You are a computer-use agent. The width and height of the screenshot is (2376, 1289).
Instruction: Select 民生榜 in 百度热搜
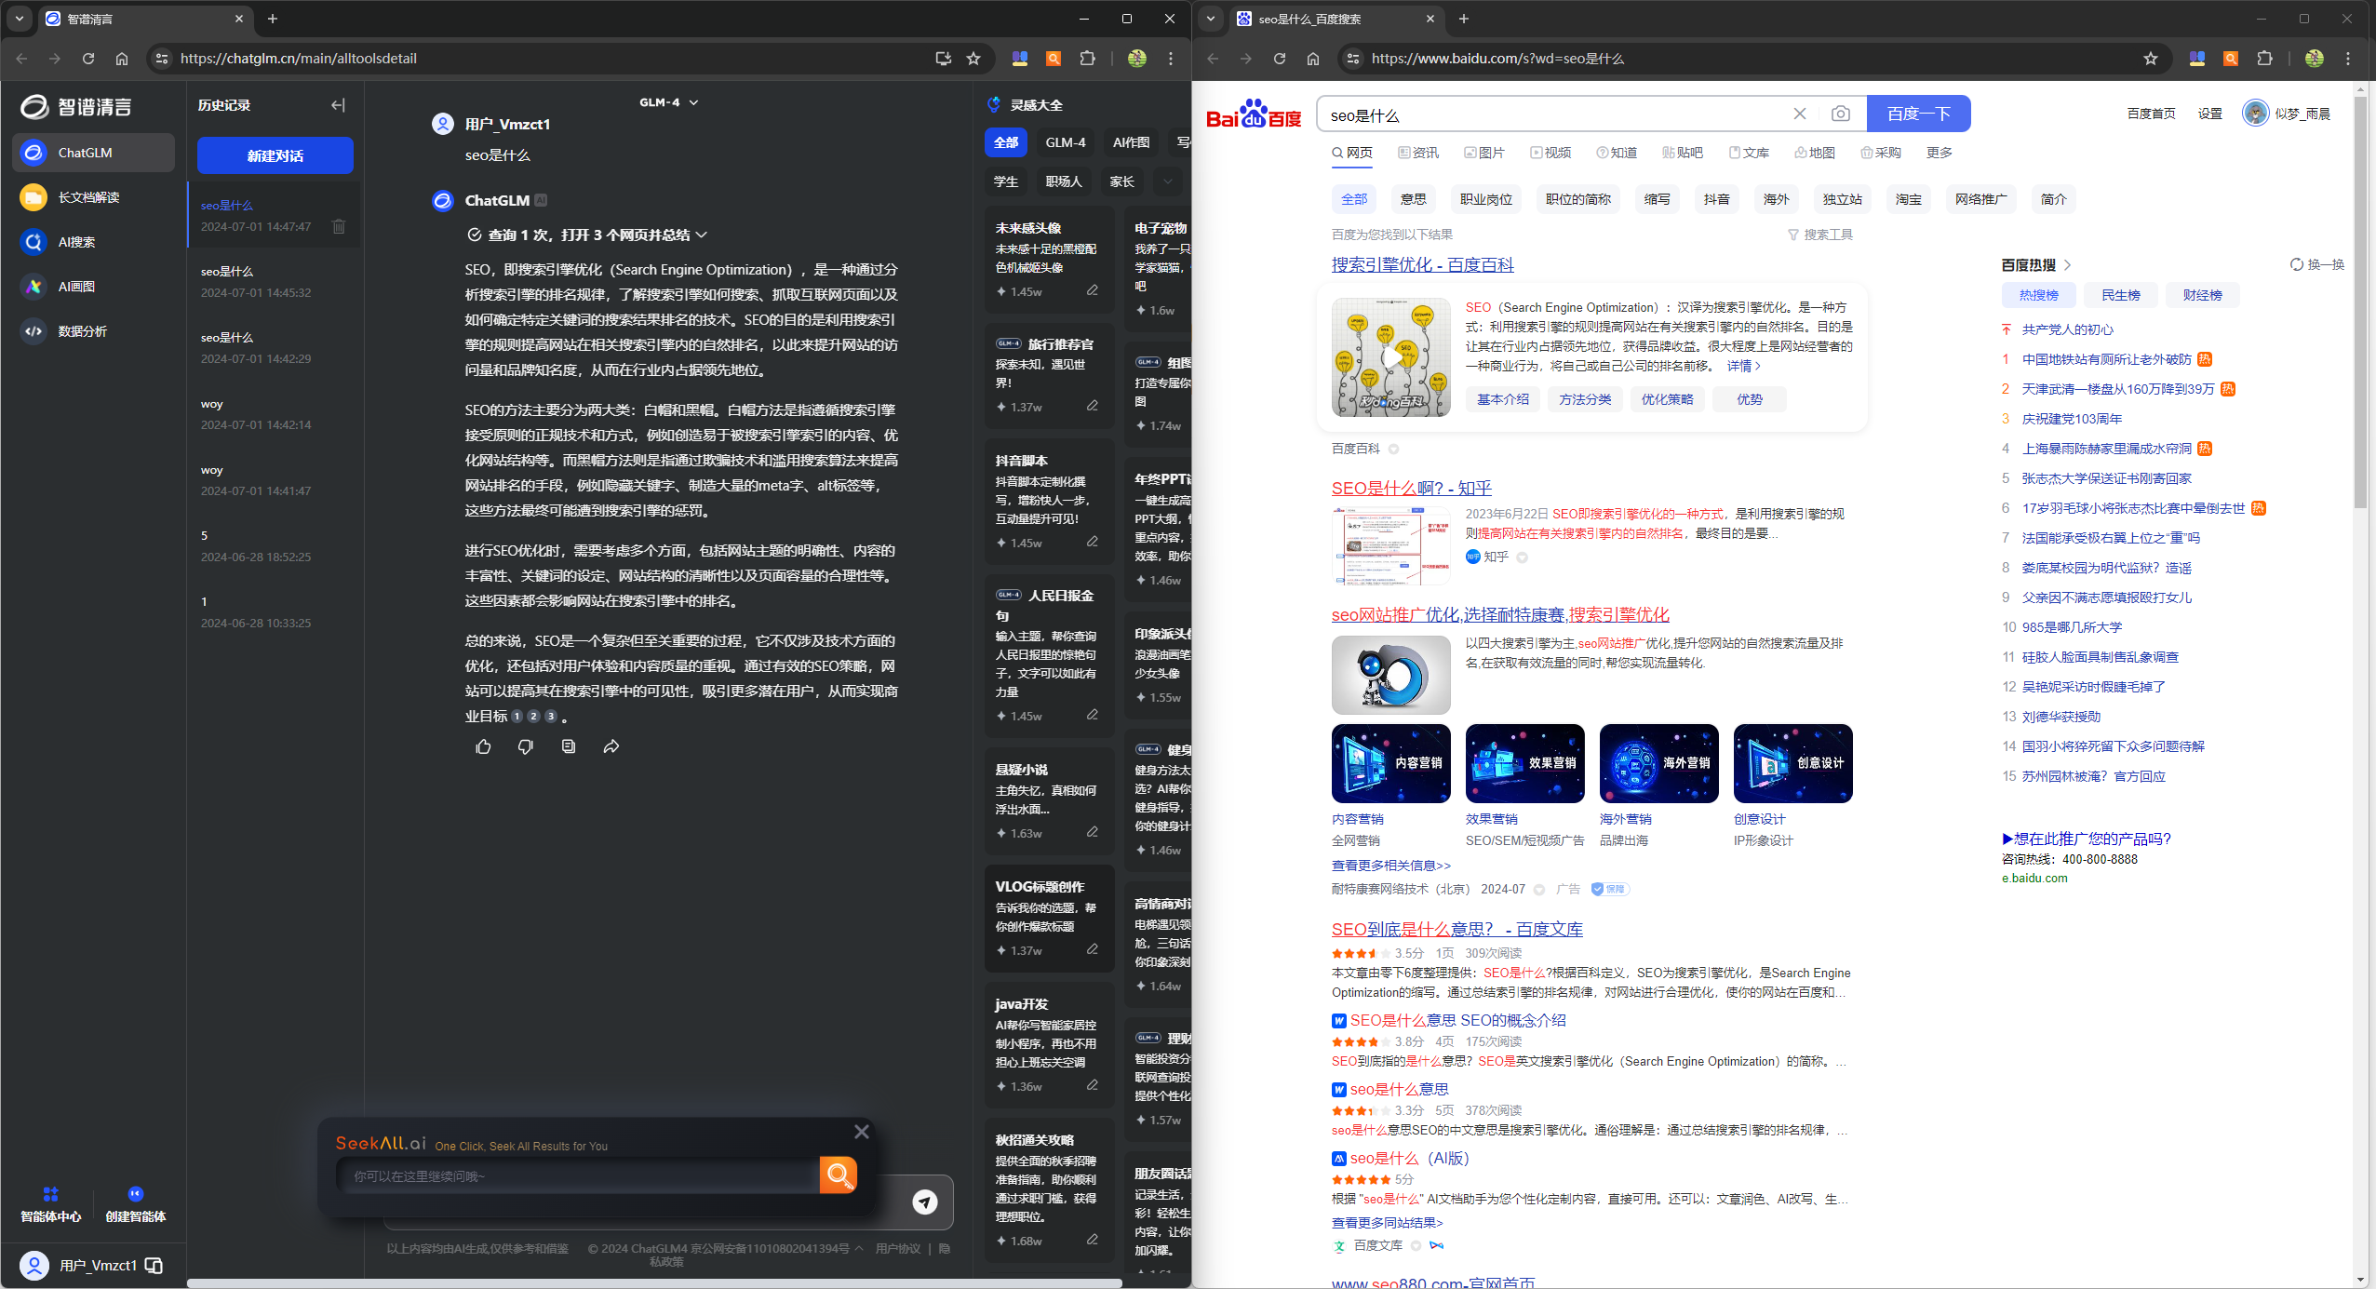2121,295
